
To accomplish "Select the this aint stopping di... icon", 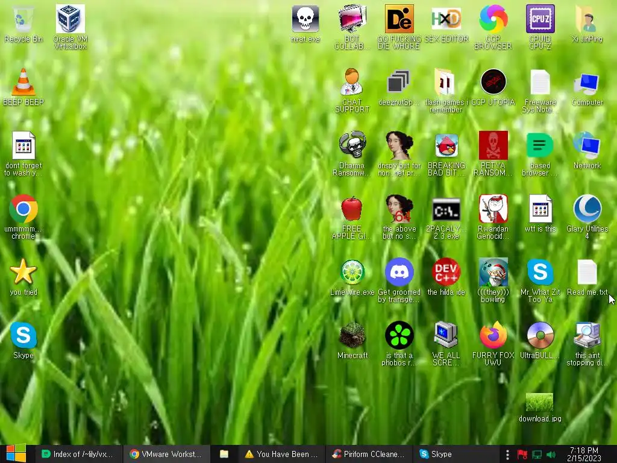I will pyautogui.click(x=587, y=335).
